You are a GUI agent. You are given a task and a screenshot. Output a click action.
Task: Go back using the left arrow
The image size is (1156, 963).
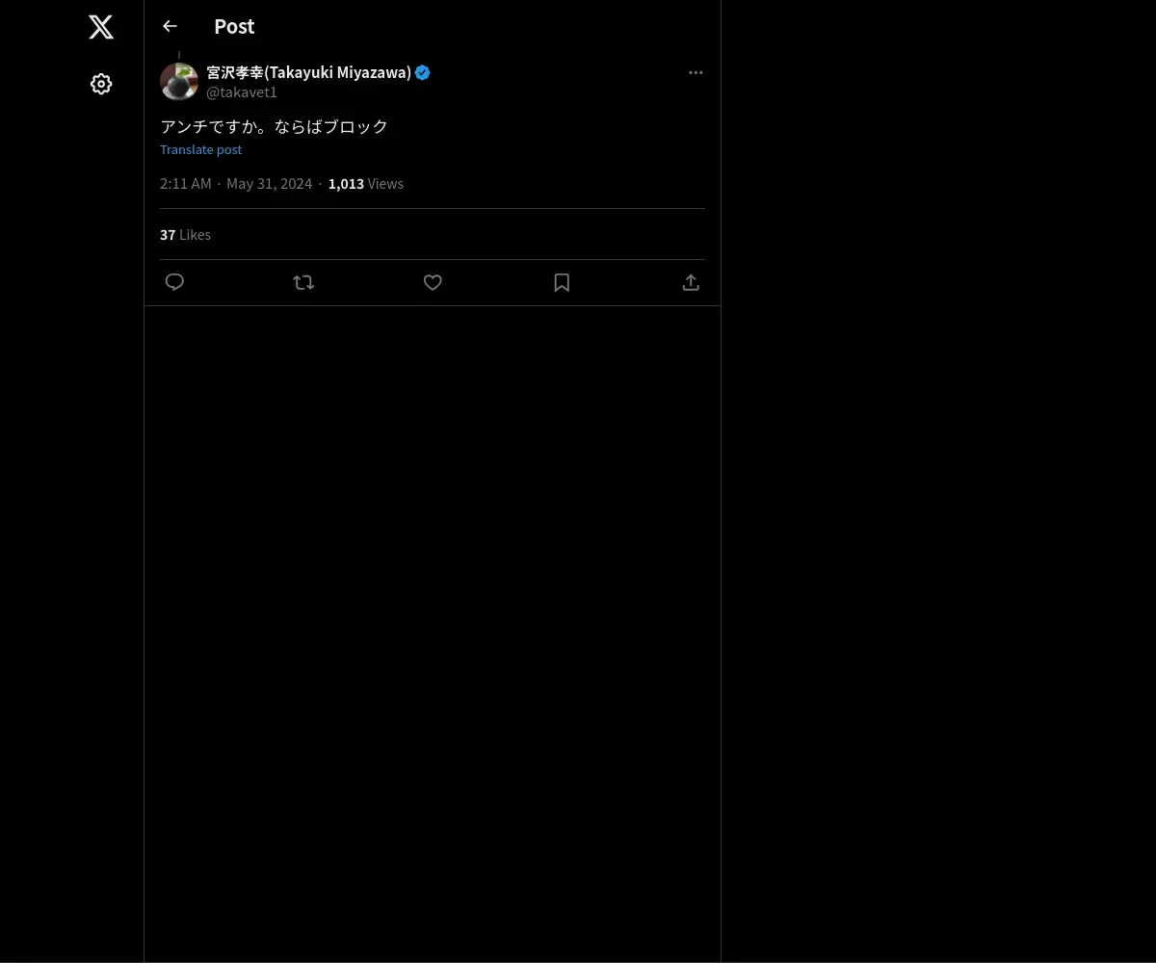point(170,26)
